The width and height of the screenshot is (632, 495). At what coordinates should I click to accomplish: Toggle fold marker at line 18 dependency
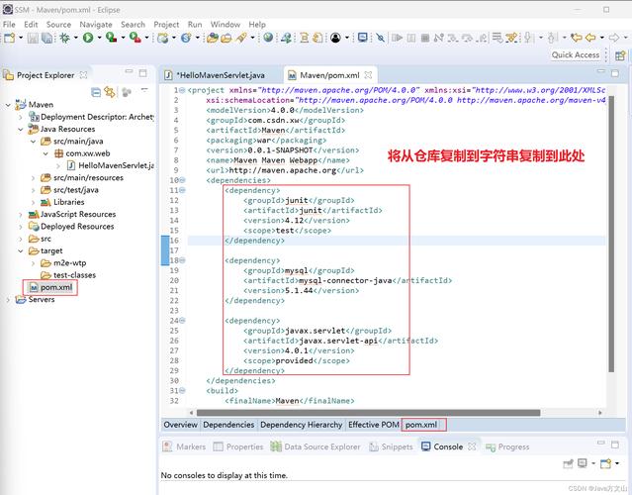(182, 260)
